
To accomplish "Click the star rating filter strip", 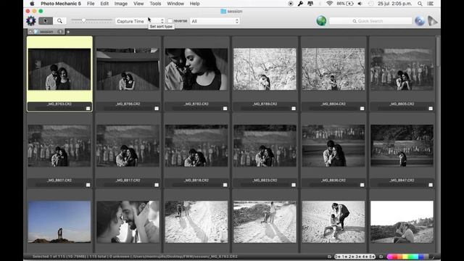I will click(x=355, y=257).
